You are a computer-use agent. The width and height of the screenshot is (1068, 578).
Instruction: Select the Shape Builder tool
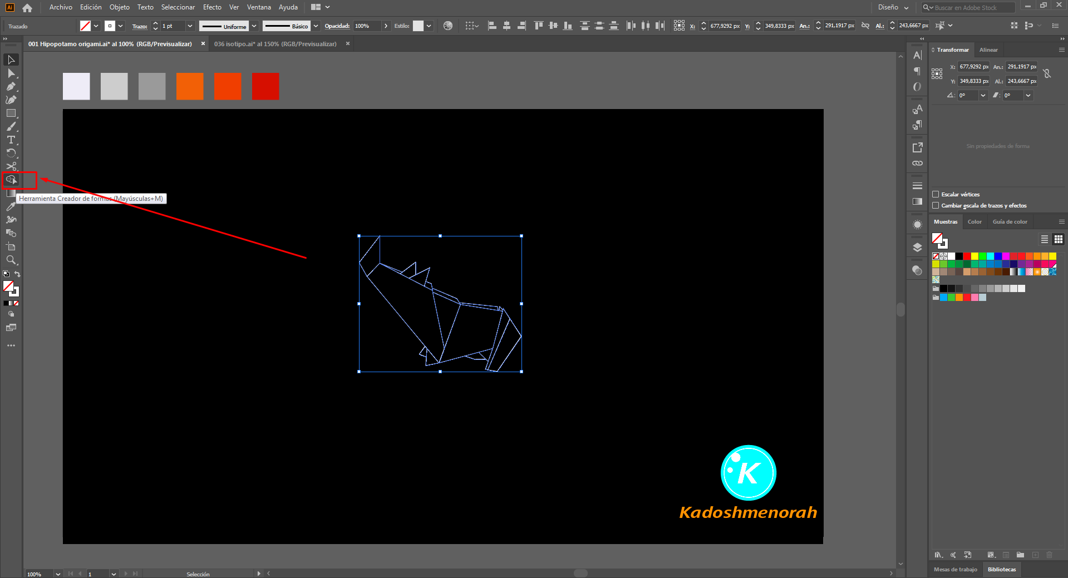[11, 180]
